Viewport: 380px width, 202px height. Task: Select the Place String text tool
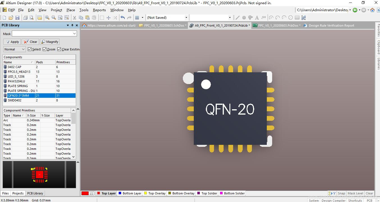[x=257, y=18]
